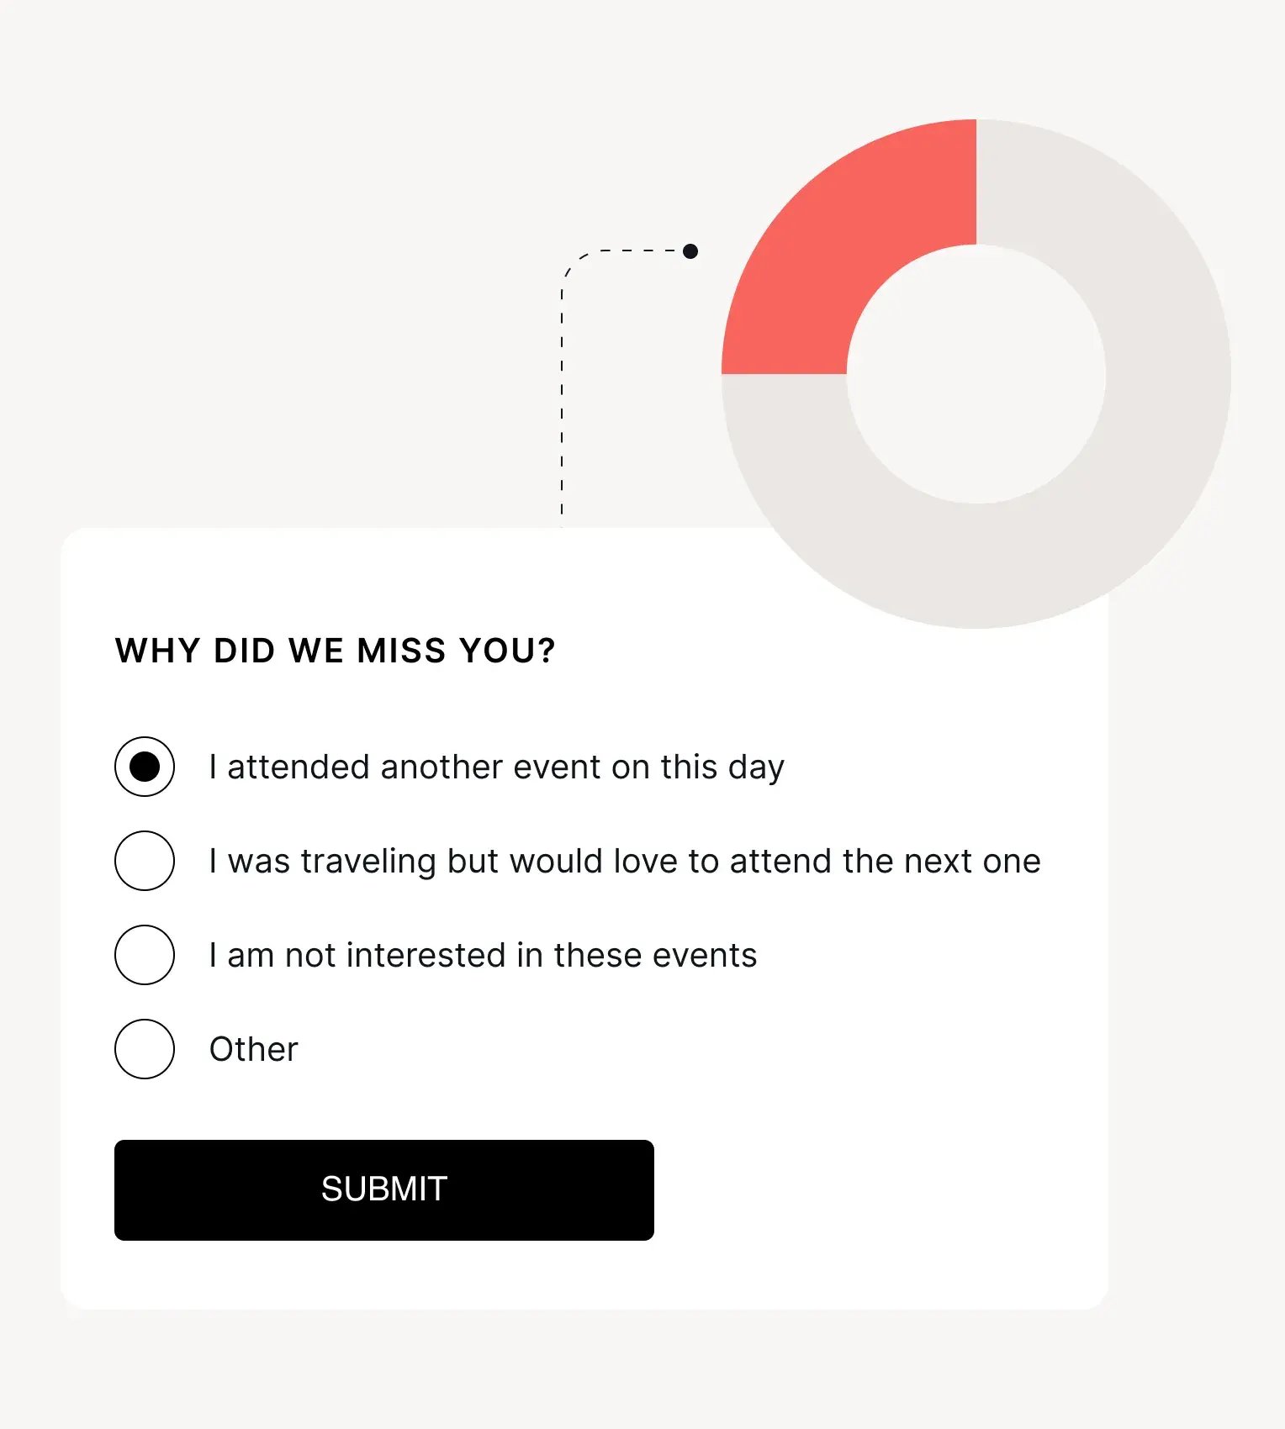The height and width of the screenshot is (1429, 1285).
Task: Click the dashed line connecting card to chart
Action: tap(563, 395)
